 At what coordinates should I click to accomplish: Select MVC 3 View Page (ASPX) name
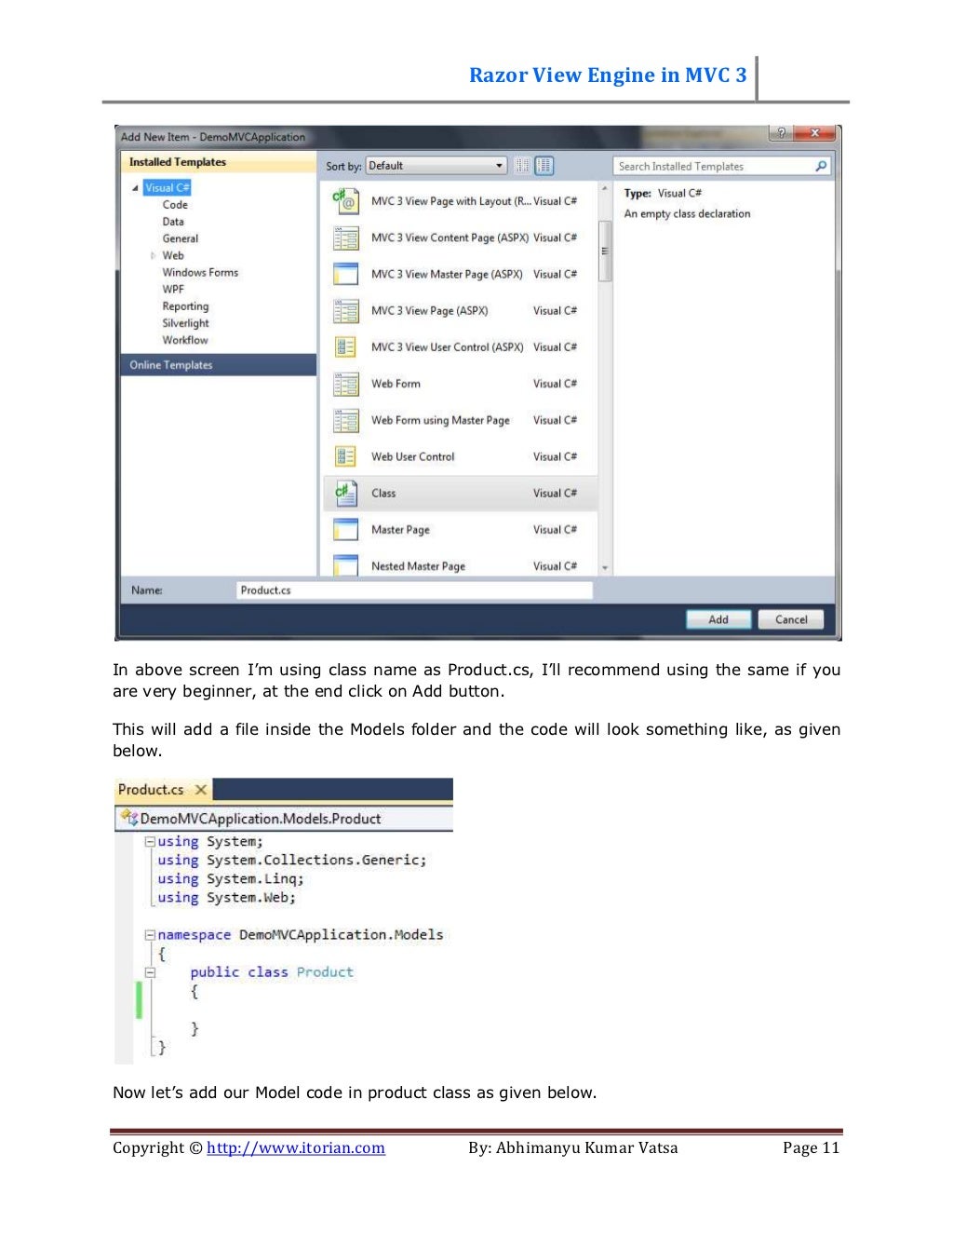coord(429,310)
